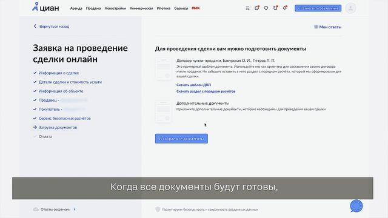
Task: Open the blue support chat bubble
Action: pyautogui.click(x=356, y=206)
